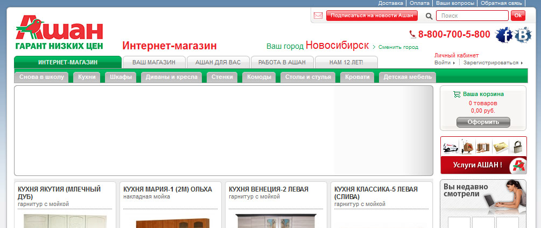Click the 0,00 руб. cart total
This screenshot has width=541, height=228.
(x=483, y=111)
